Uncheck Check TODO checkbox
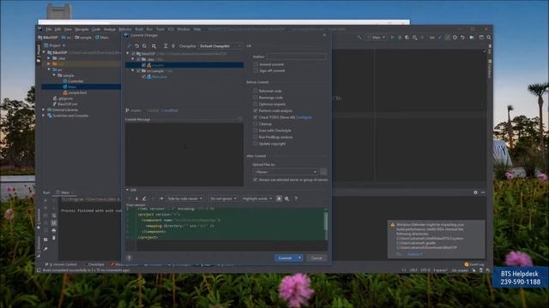The image size is (549, 308). (256, 117)
